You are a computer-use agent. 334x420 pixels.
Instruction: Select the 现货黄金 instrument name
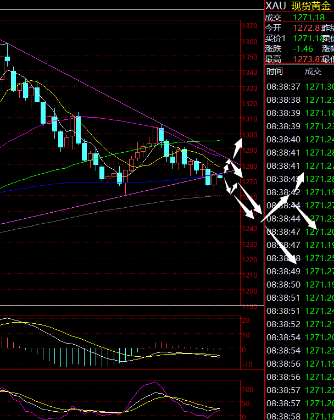(311, 6)
